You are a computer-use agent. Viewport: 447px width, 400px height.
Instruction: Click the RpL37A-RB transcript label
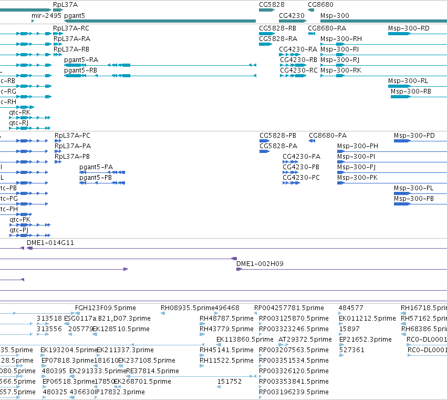(71, 49)
